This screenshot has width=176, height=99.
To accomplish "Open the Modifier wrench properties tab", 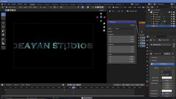I will coord(147,68).
